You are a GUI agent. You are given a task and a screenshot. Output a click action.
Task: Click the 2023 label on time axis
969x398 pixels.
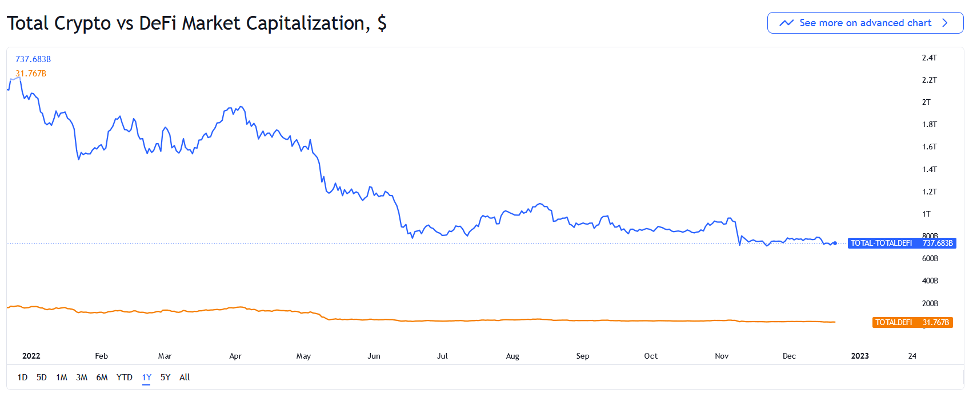[860, 356]
